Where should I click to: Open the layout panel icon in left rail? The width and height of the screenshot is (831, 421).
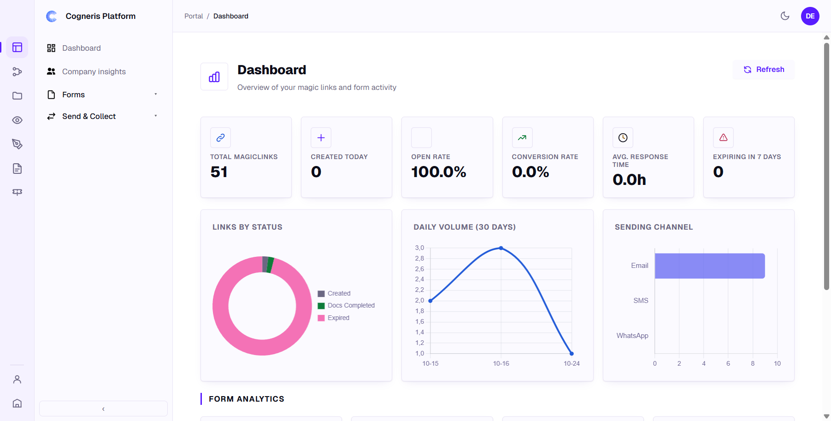click(17, 47)
